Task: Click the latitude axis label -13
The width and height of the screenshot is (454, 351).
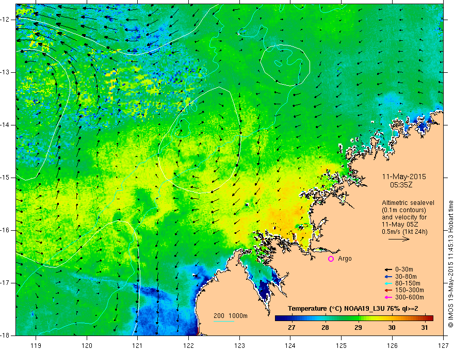Action: coord(5,72)
